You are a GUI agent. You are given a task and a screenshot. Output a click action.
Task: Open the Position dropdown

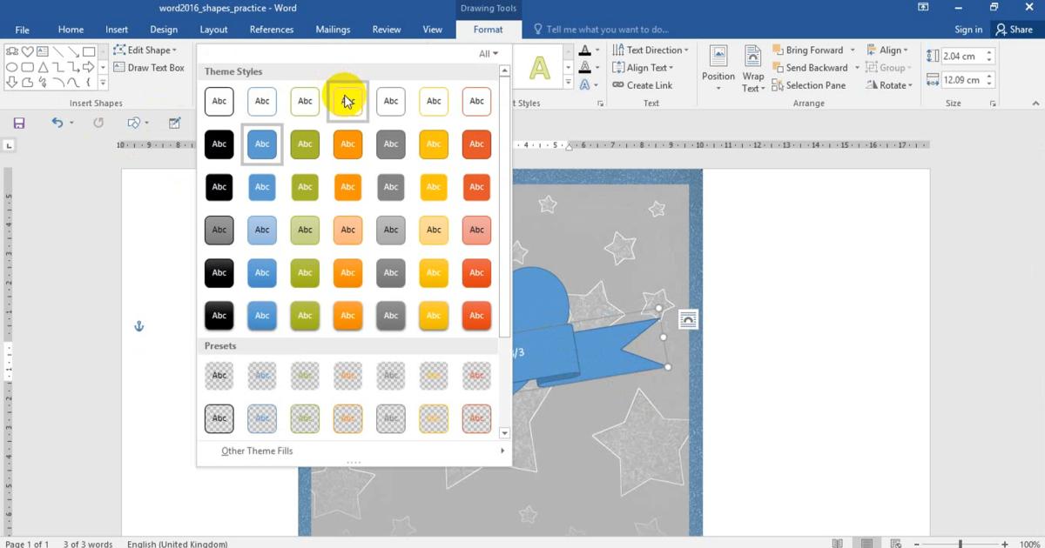[x=718, y=68]
